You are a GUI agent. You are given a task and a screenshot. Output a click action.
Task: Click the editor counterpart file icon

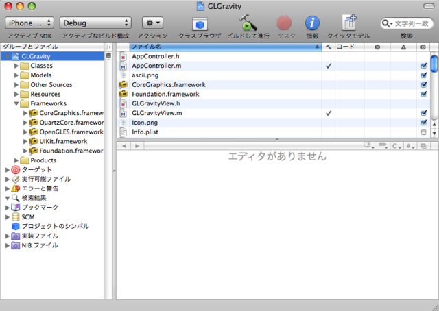coord(424,146)
